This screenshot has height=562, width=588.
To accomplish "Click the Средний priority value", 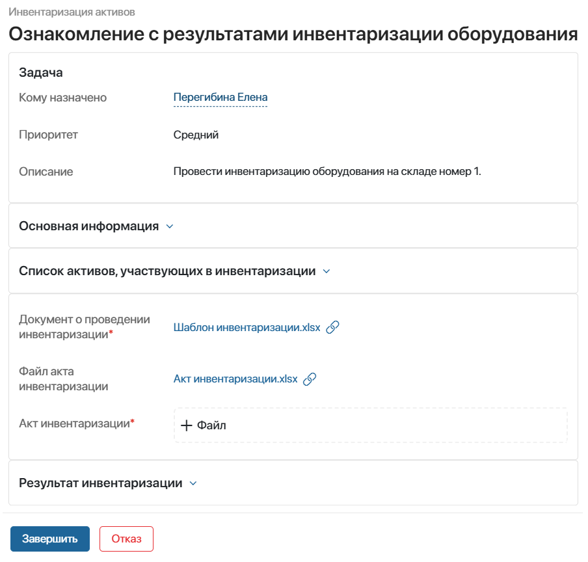I will (196, 135).
